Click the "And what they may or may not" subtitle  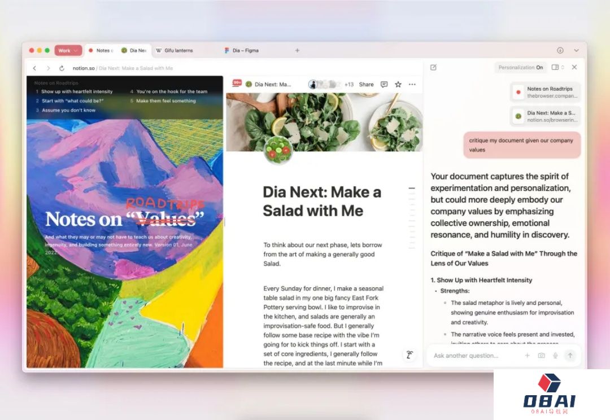point(118,244)
